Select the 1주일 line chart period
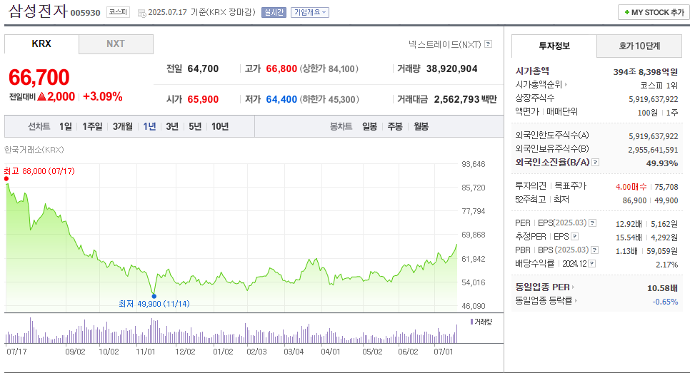The image size is (690, 373). click(92, 126)
